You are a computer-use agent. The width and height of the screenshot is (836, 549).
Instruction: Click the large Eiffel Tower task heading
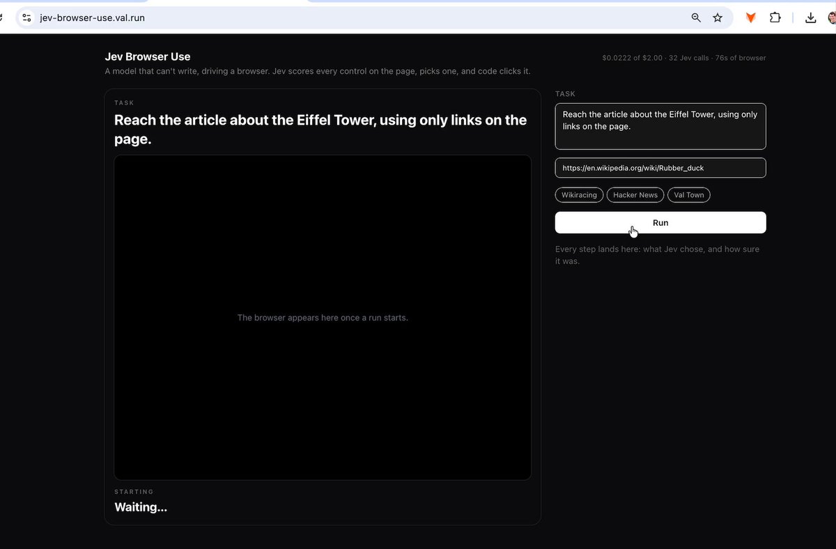(x=320, y=130)
